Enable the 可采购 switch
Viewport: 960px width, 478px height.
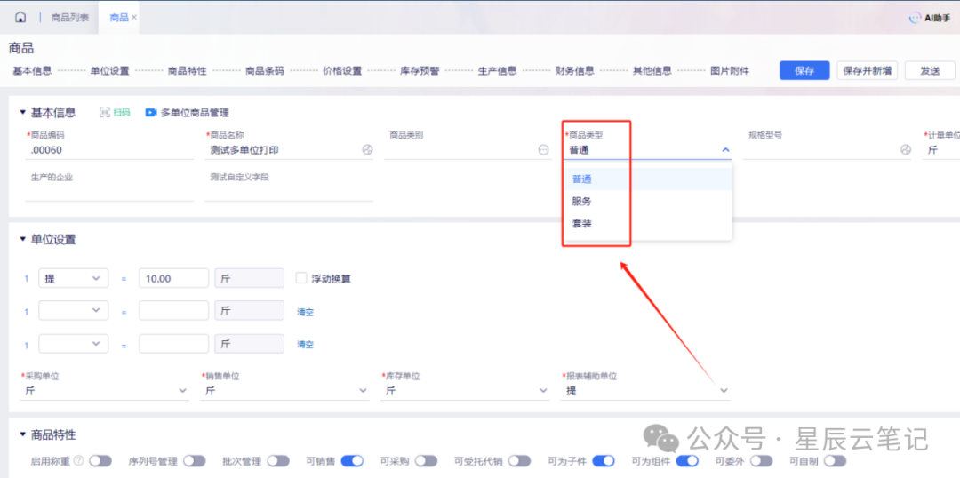point(426,461)
